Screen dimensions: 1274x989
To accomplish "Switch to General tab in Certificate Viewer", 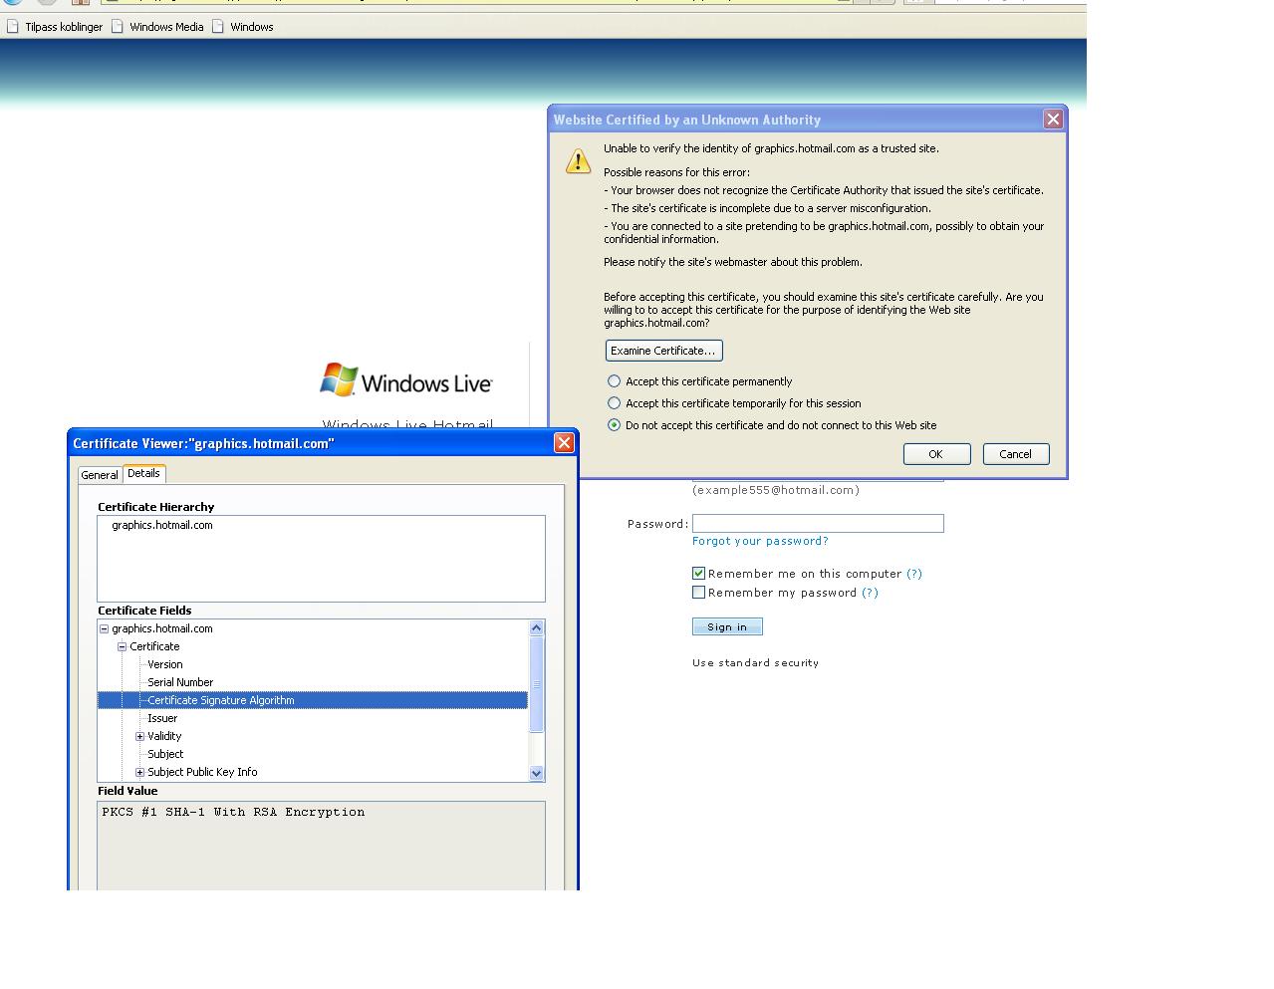I will tap(100, 475).
